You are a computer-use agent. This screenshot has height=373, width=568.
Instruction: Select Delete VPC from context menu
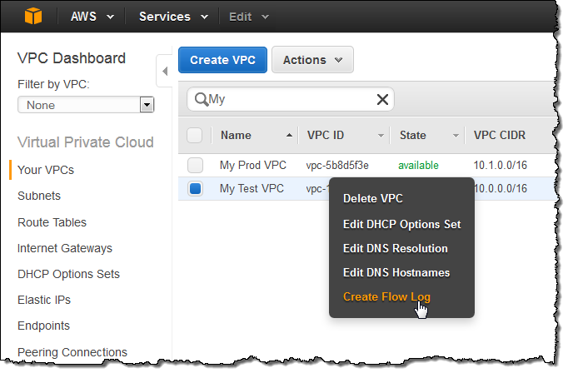(x=373, y=199)
